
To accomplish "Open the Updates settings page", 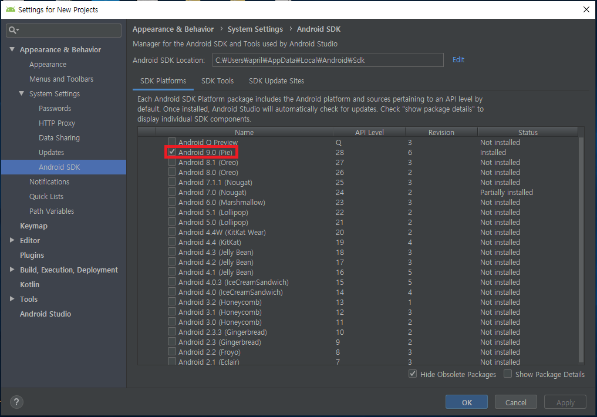I will 51,152.
